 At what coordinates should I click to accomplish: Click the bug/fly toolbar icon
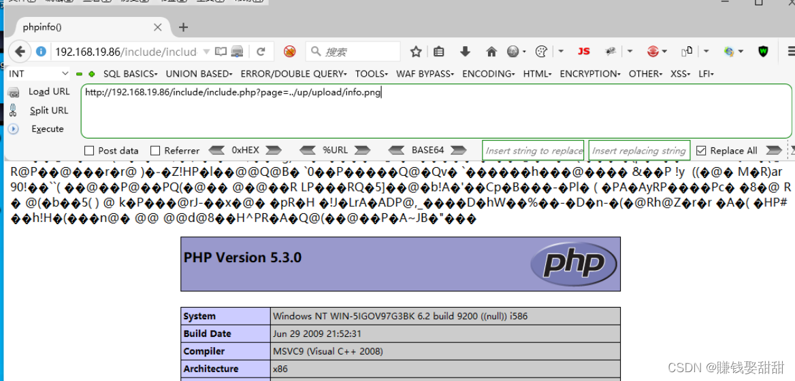[611, 51]
